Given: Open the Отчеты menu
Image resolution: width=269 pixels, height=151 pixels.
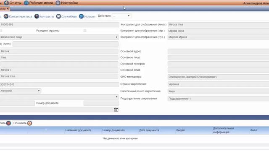Looking at the screenshot, I should click(x=15, y=3).
